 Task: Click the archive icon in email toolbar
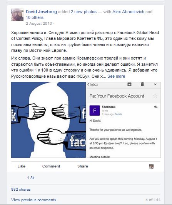[x=129, y=84]
